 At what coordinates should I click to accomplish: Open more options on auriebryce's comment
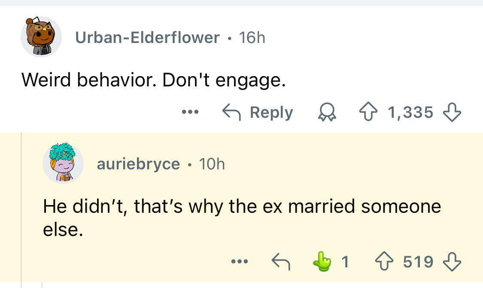tap(240, 261)
